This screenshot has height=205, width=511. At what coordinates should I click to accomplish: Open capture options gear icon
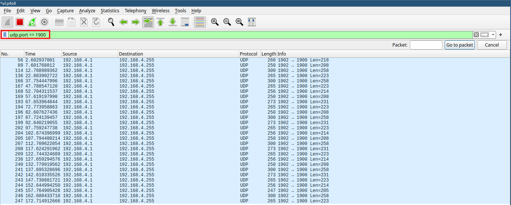[x=44, y=22]
